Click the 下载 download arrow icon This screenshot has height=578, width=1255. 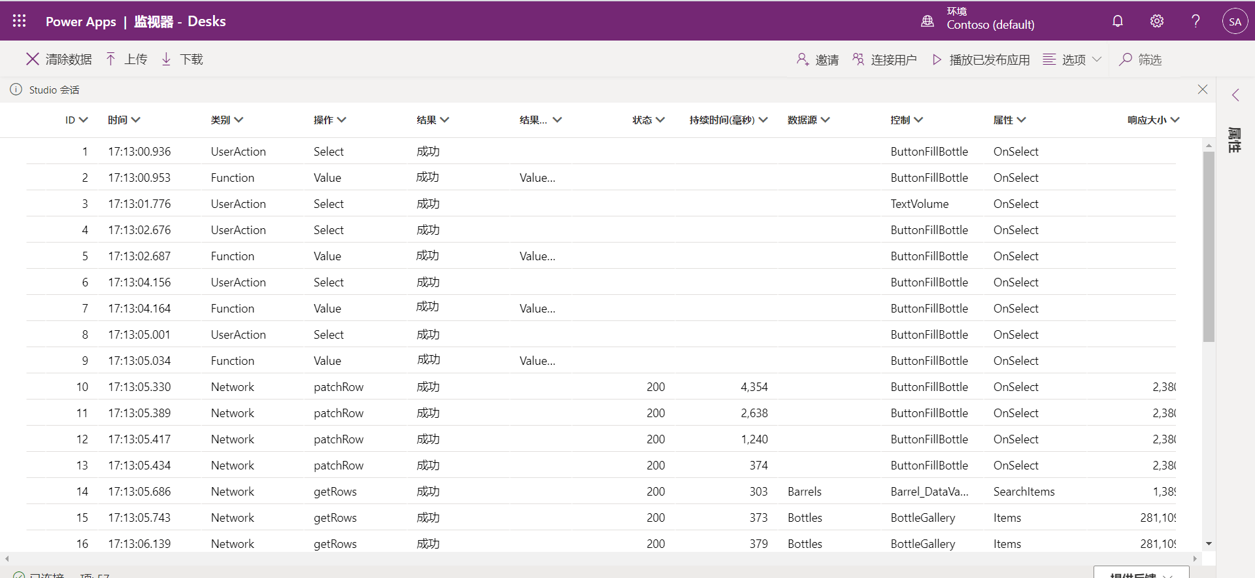[x=167, y=59]
